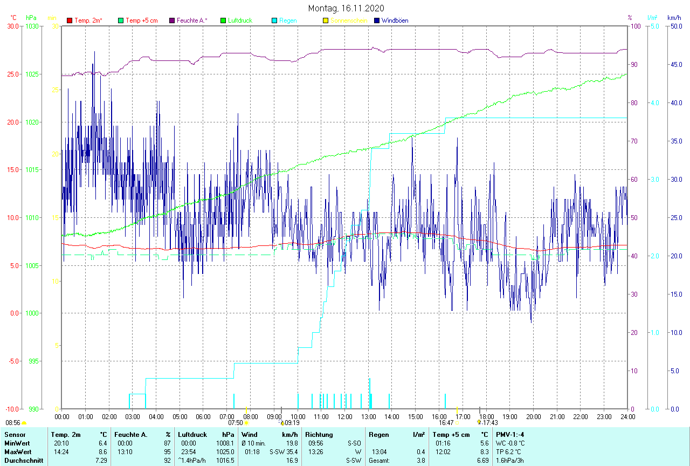Click the average temperature value 7.29
Screen dimensions: 690x466
click(x=101, y=460)
